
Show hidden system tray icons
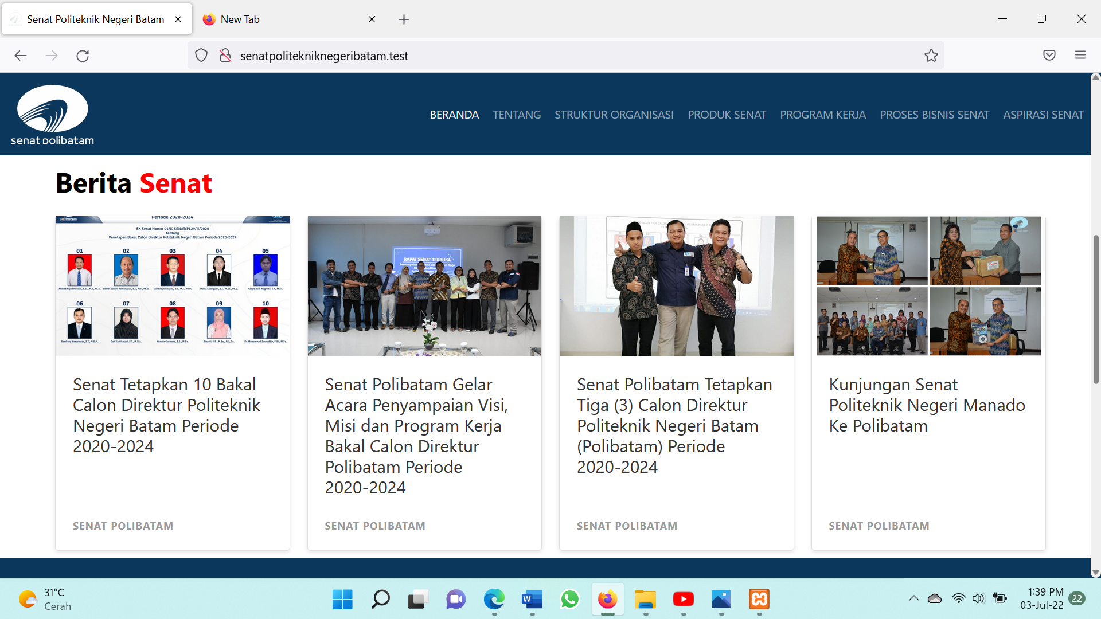914,599
